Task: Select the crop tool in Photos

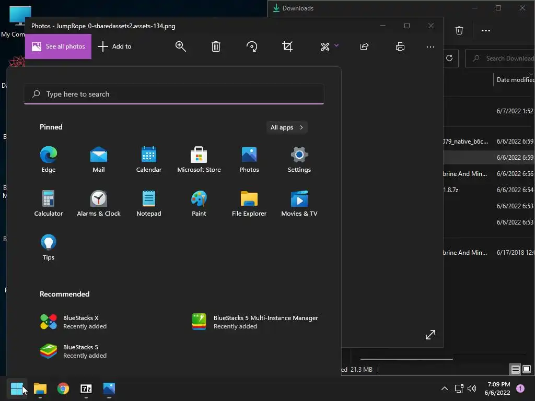Action: [287, 46]
